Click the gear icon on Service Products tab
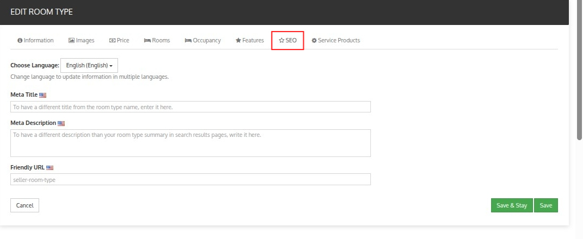This screenshot has width=583, height=239. (314, 40)
